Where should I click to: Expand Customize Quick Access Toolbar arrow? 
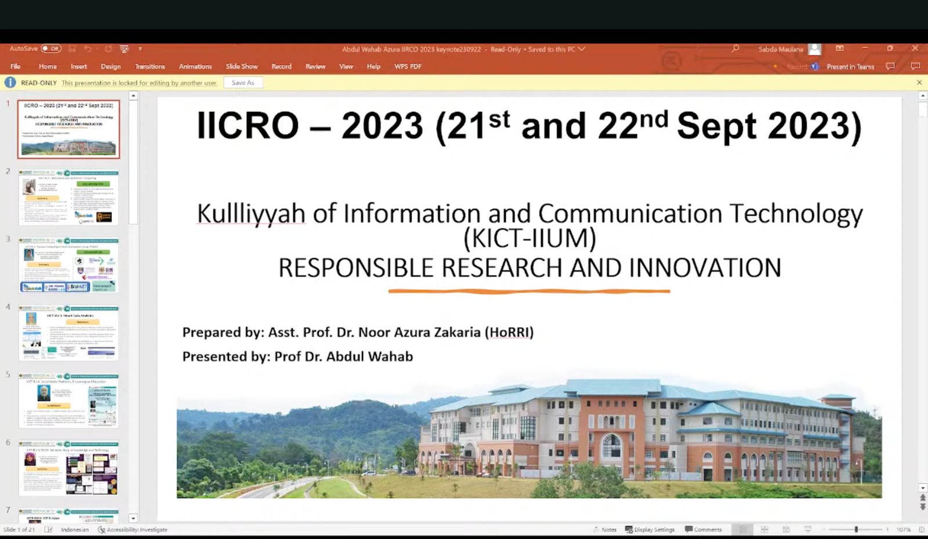pyautogui.click(x=140, y=49)
